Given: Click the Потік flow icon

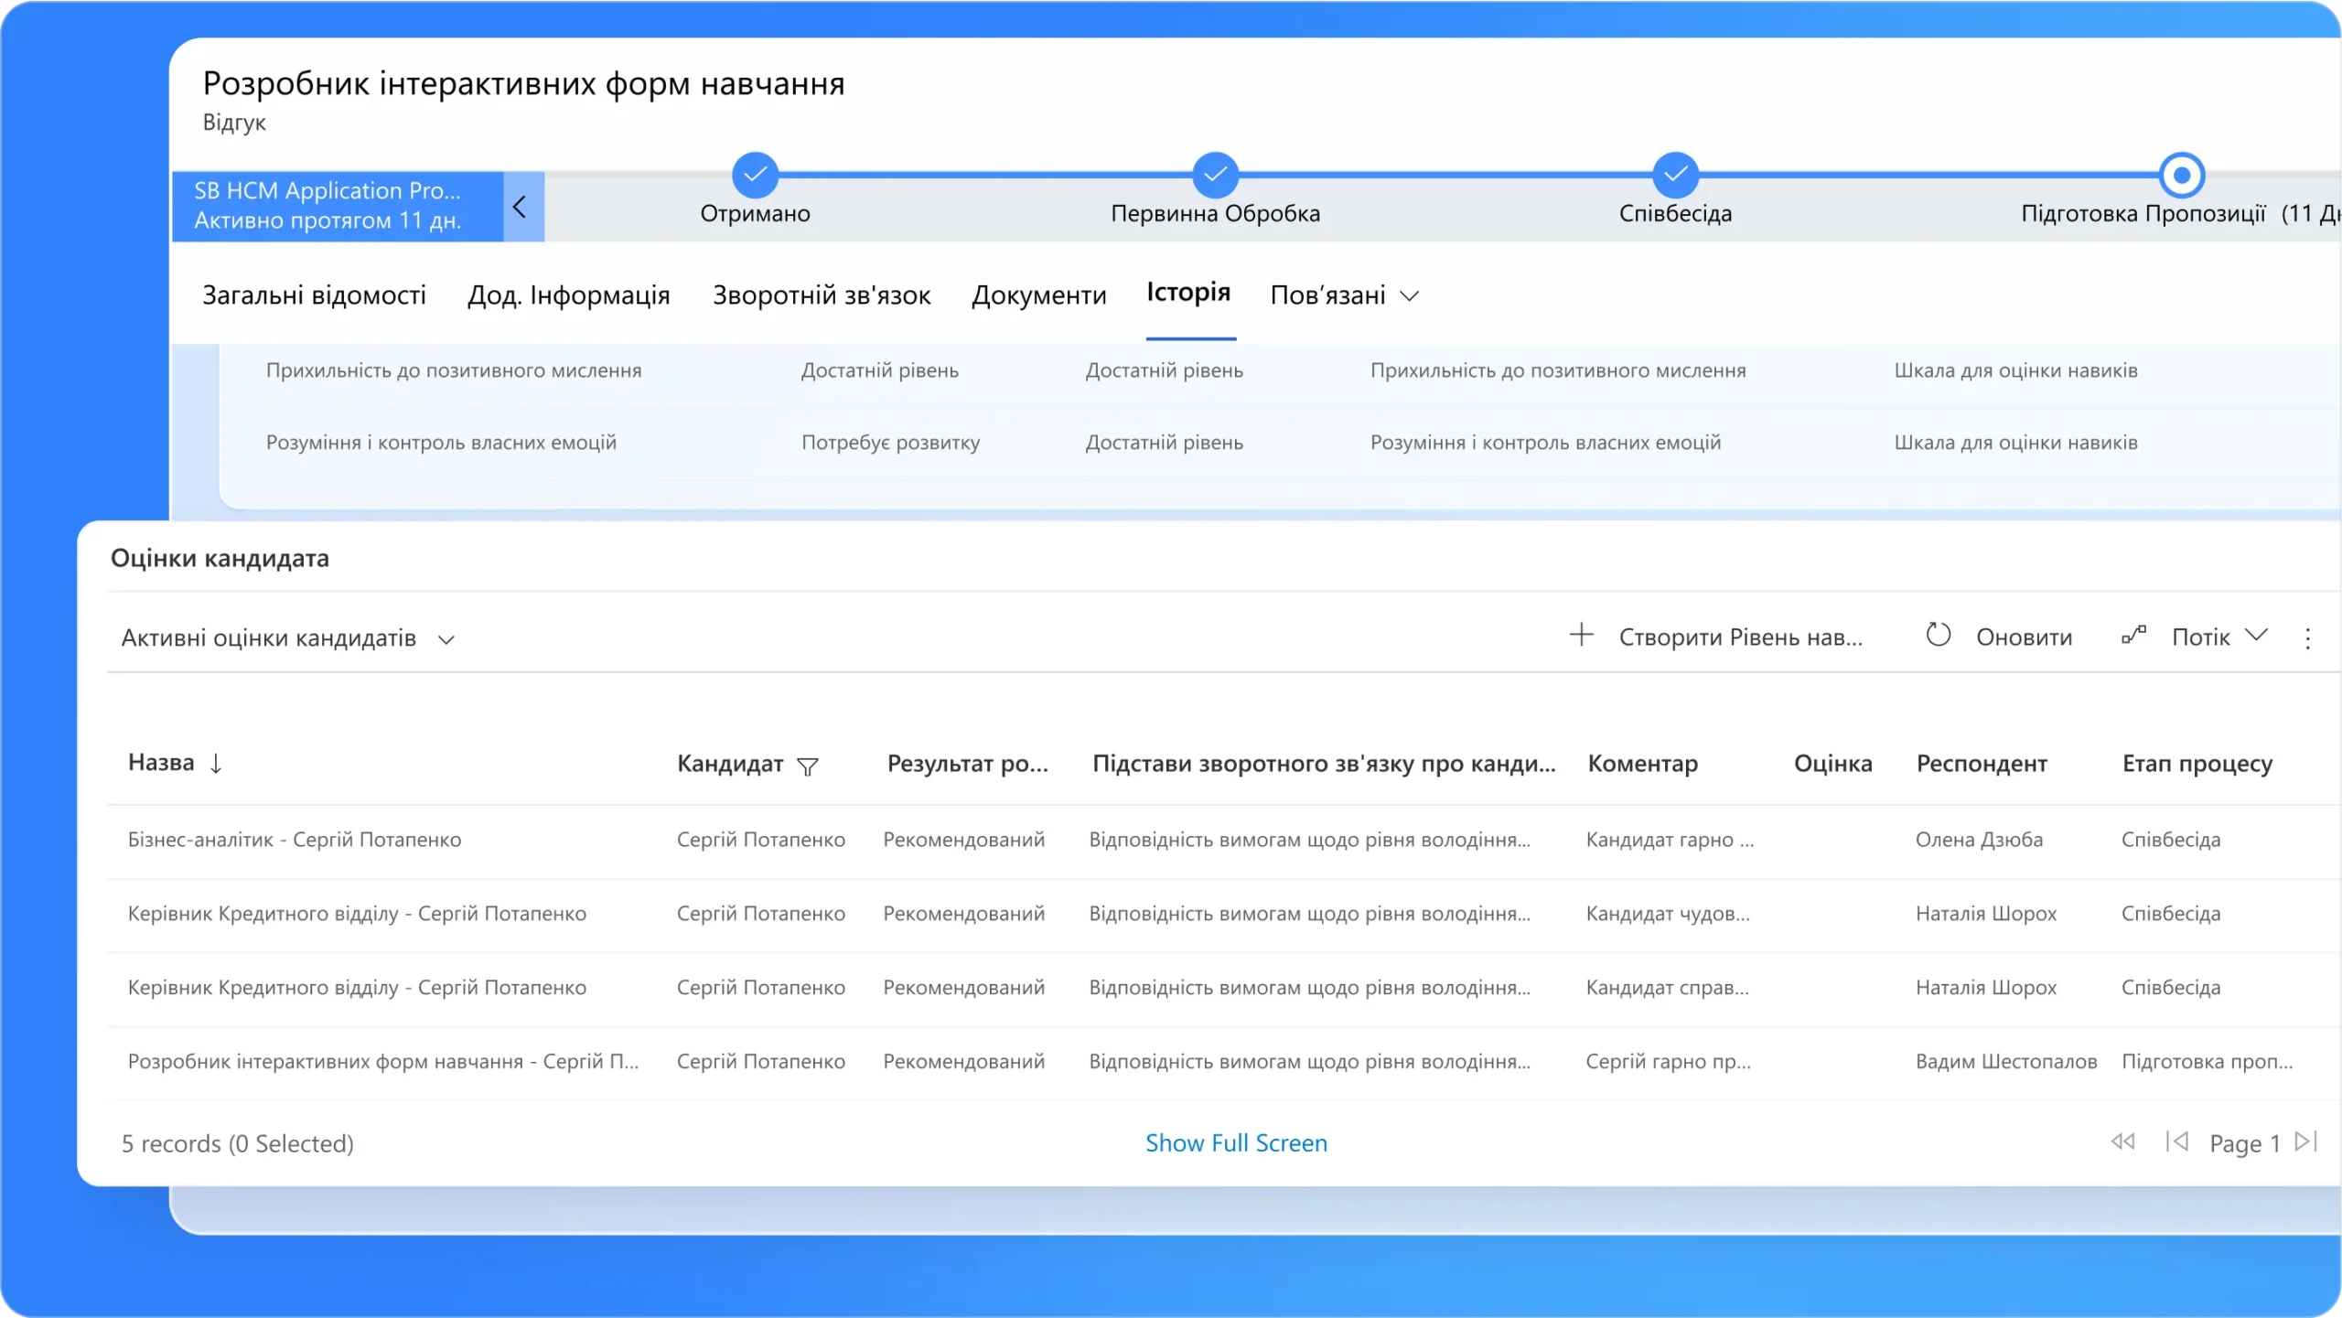Looking at the screenshot, I should [x=2133, y=636].
